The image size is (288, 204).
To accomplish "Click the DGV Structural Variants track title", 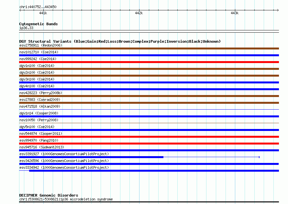I will click(x=120, y=41).
